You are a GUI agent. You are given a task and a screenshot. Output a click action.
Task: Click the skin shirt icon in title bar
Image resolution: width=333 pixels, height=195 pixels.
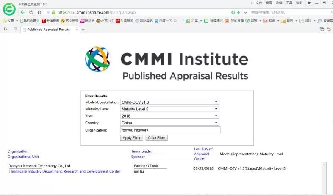point(309,3)
